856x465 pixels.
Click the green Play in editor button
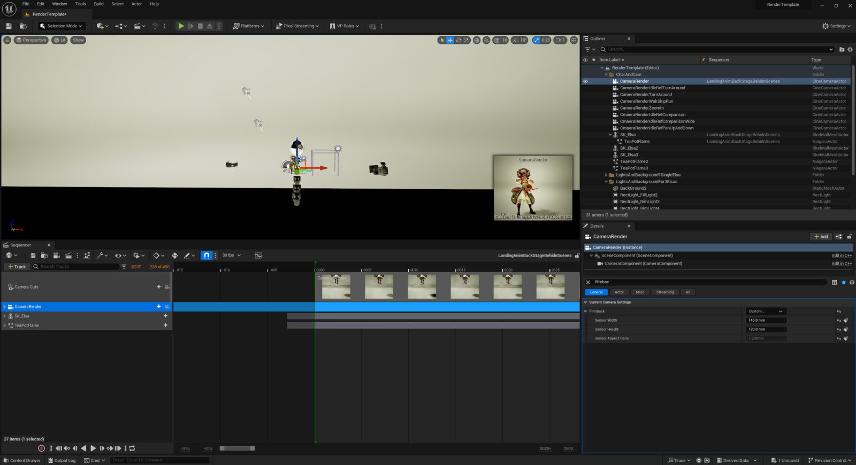pyautogui.click(x=181, y=26)
